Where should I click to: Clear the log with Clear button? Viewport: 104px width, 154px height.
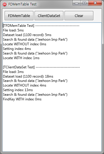[x=79, y=16]
